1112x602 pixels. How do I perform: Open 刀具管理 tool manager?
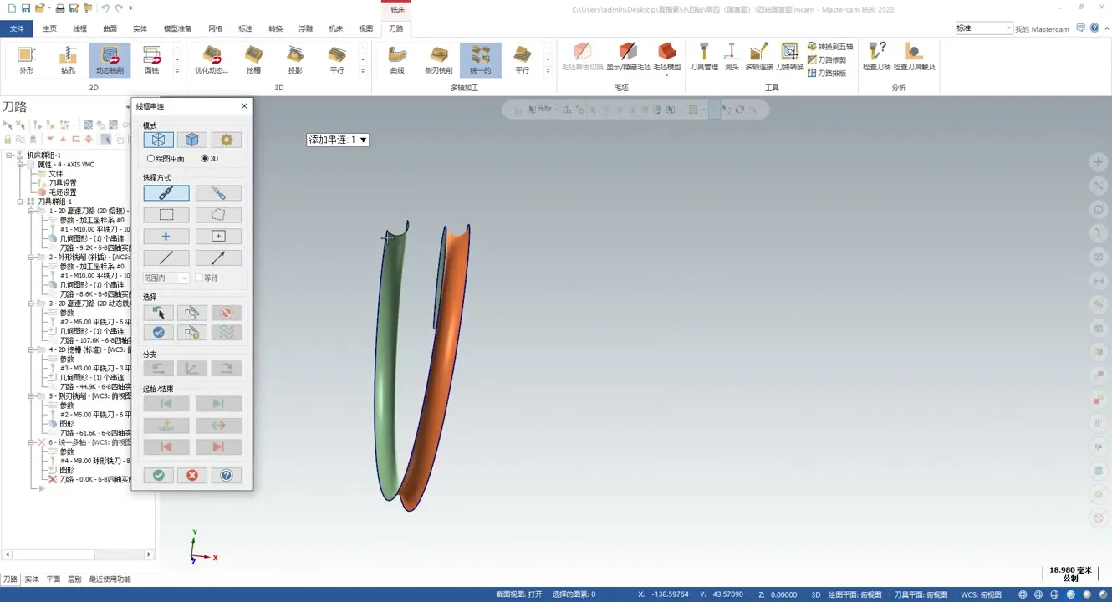pos(703,57)
